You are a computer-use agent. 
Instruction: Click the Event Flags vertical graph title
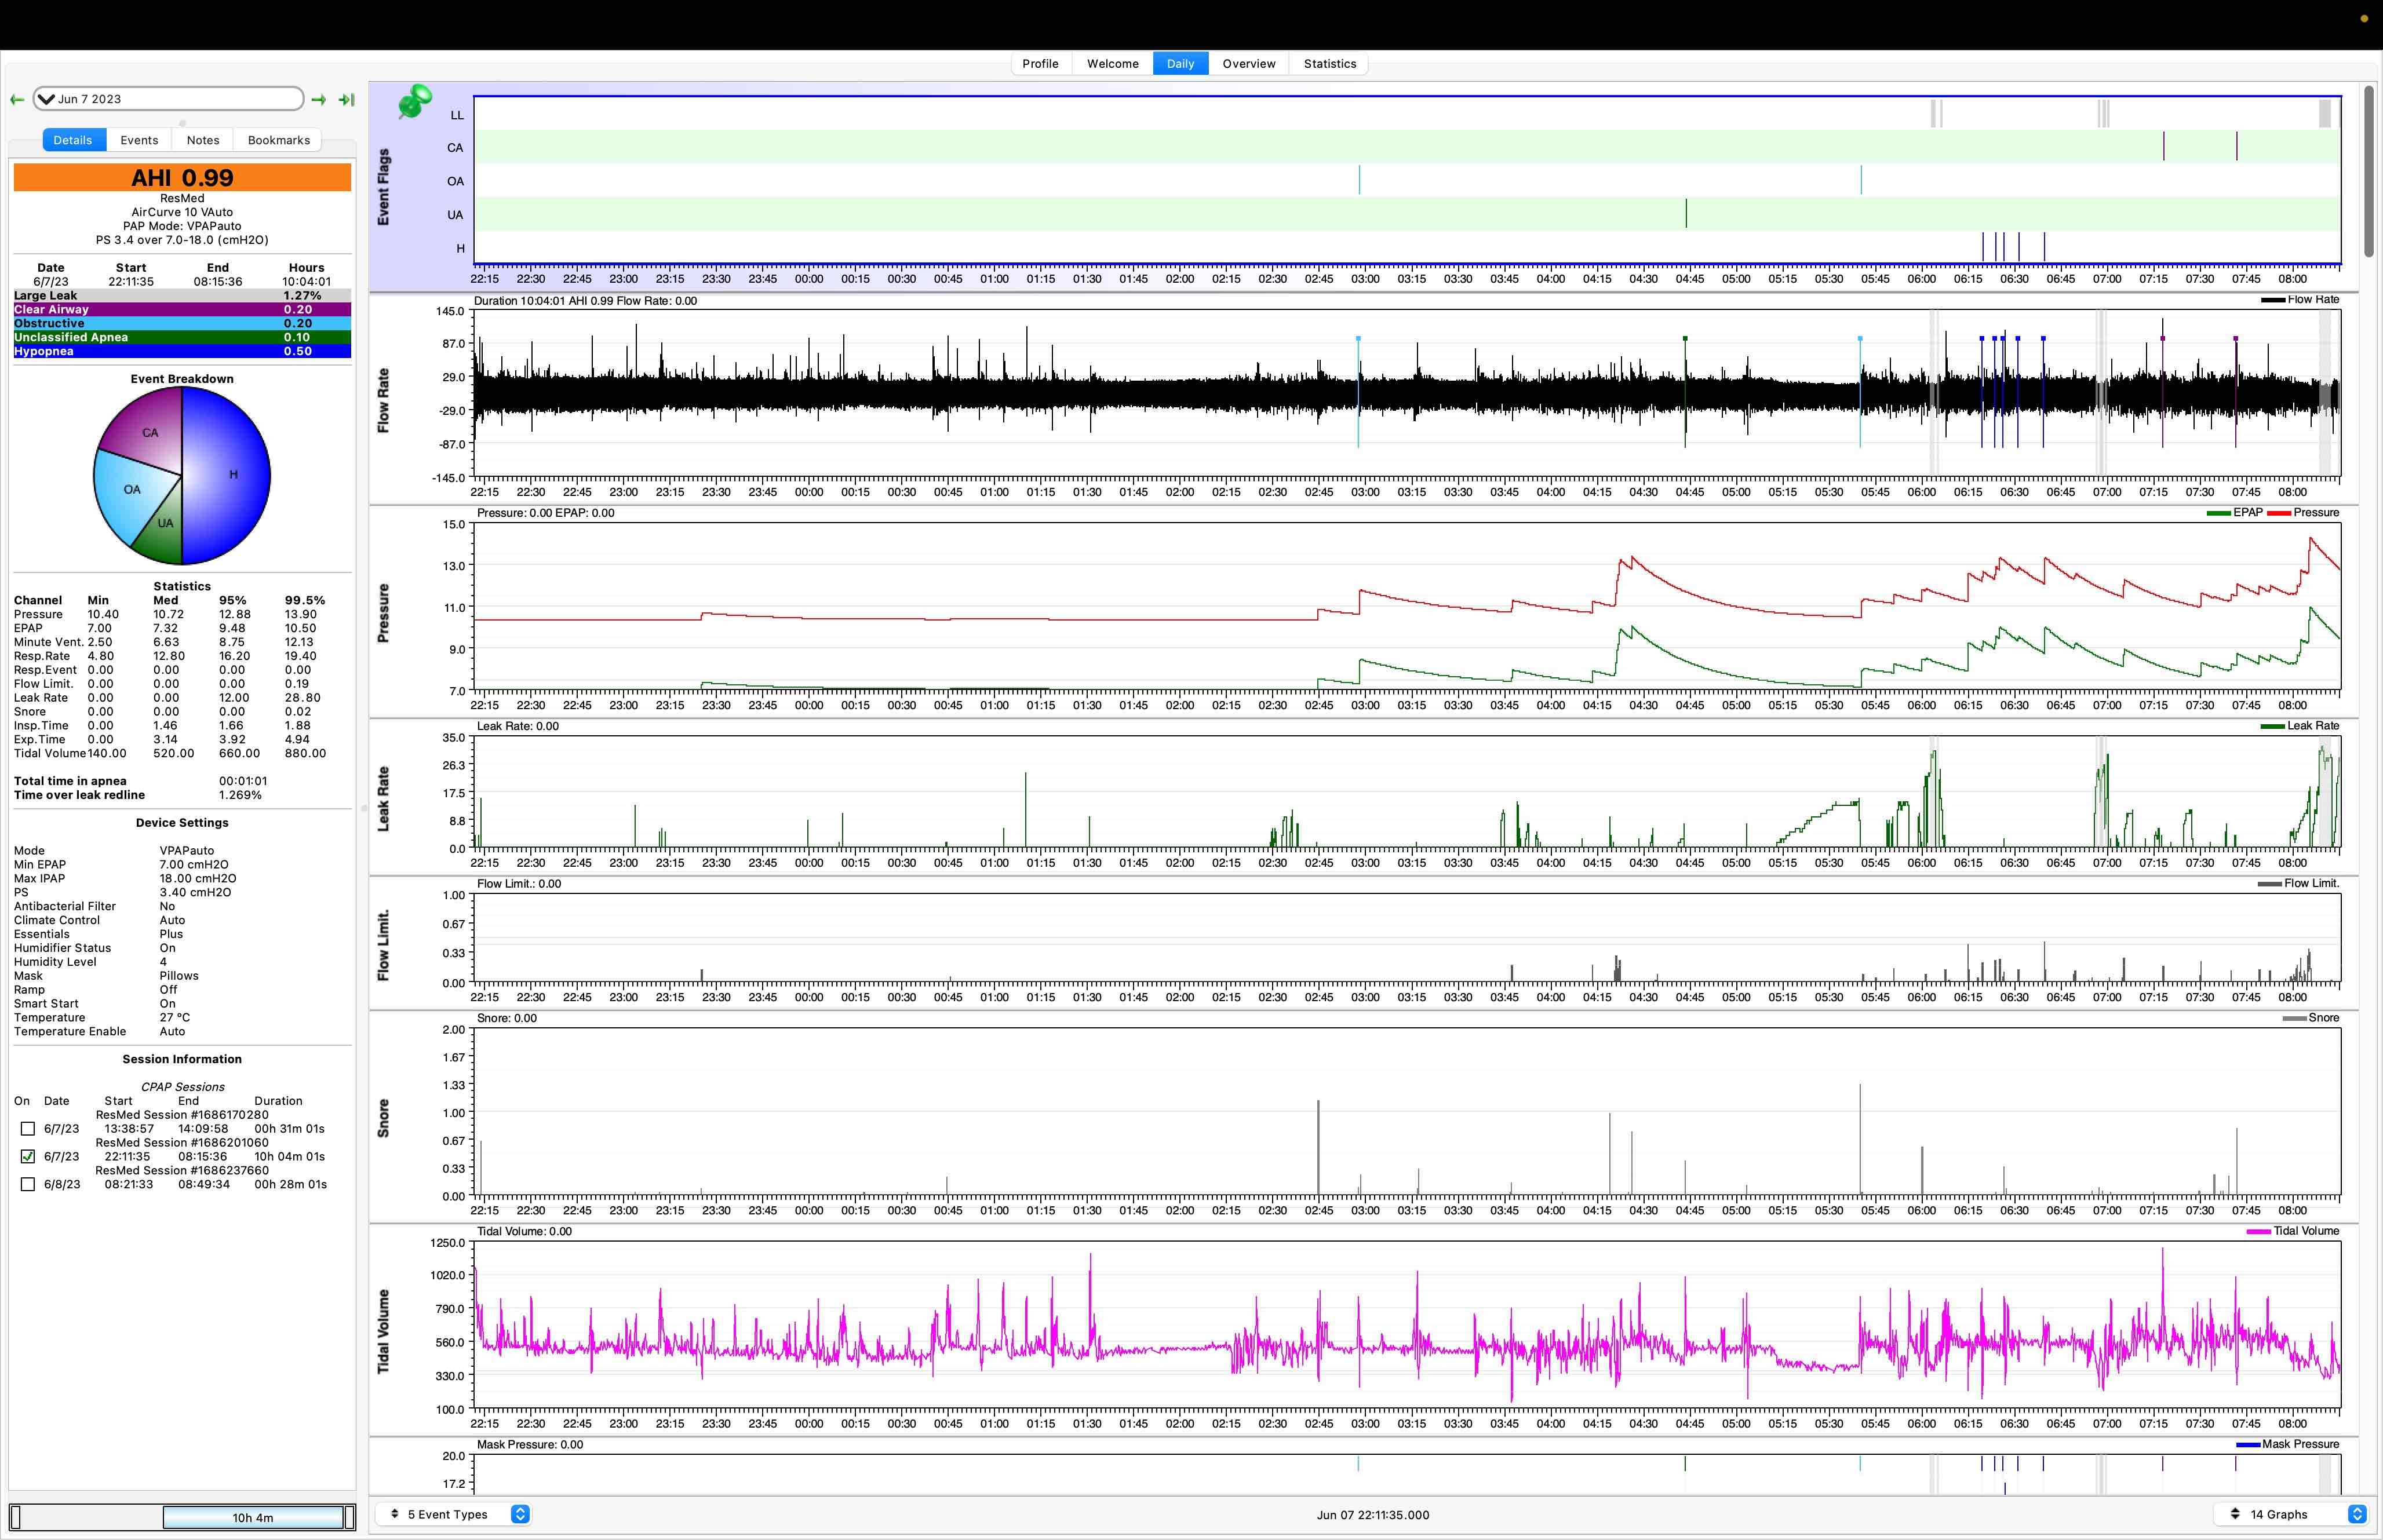pos(383,187)
